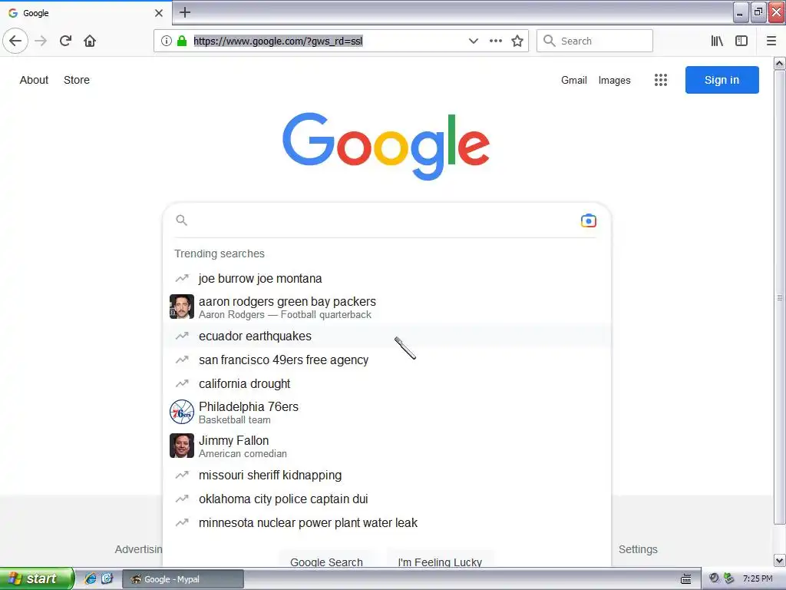Close the Google tab
786x590 pixels.
[x=158, y=13]
